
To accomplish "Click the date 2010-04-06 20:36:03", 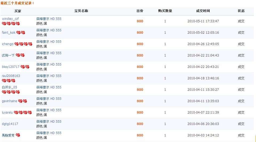I will (203, 124).
